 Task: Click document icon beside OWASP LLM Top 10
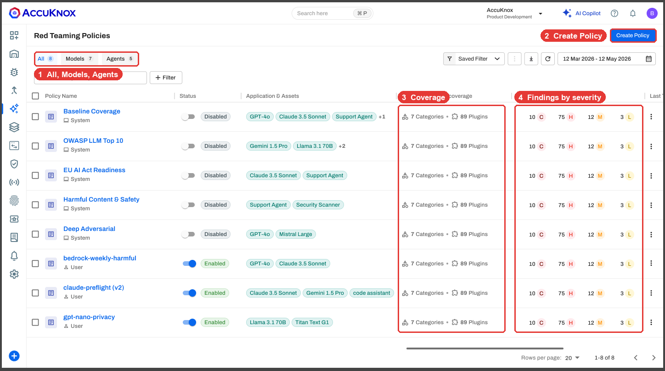pyautogui.click(x=51, y=146)
